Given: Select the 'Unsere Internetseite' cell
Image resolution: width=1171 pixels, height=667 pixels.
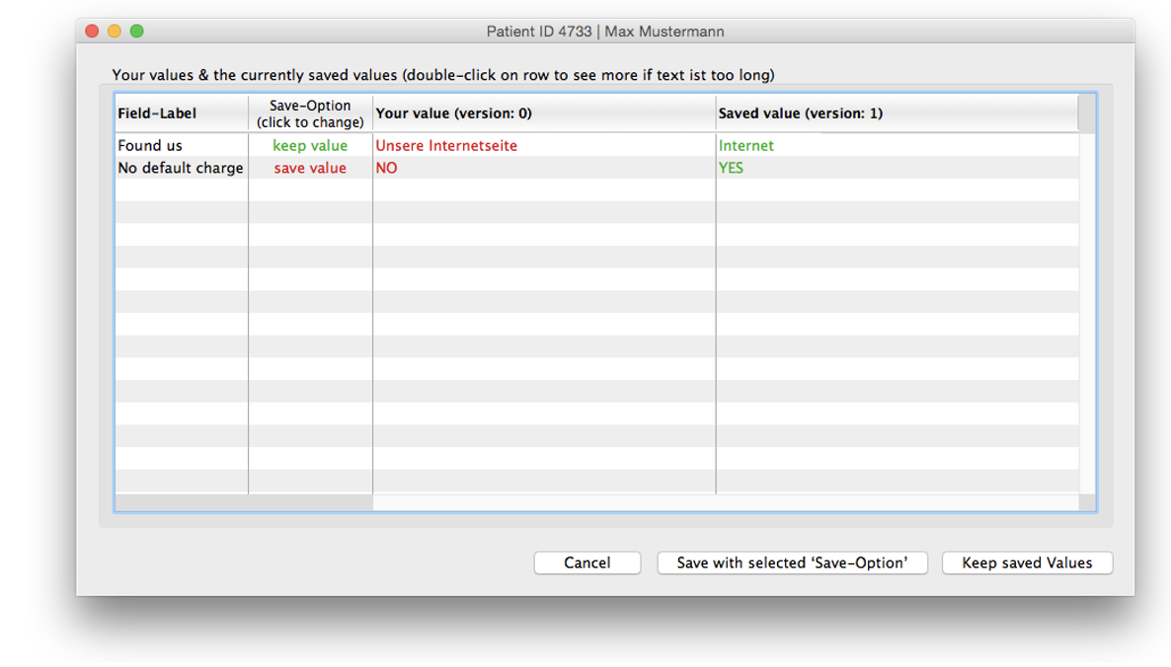Looking at the screenshot, I should click(x=446, y=146).
